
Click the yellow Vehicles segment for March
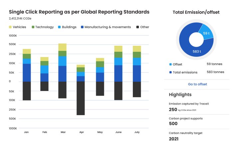pos(62,47)
